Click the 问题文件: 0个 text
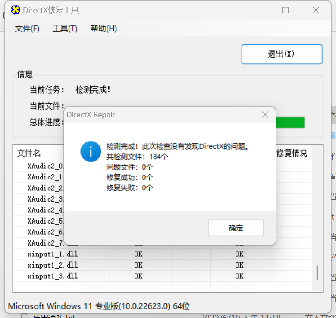Screen dimensions: 336x318 click(x=130, y=167)
